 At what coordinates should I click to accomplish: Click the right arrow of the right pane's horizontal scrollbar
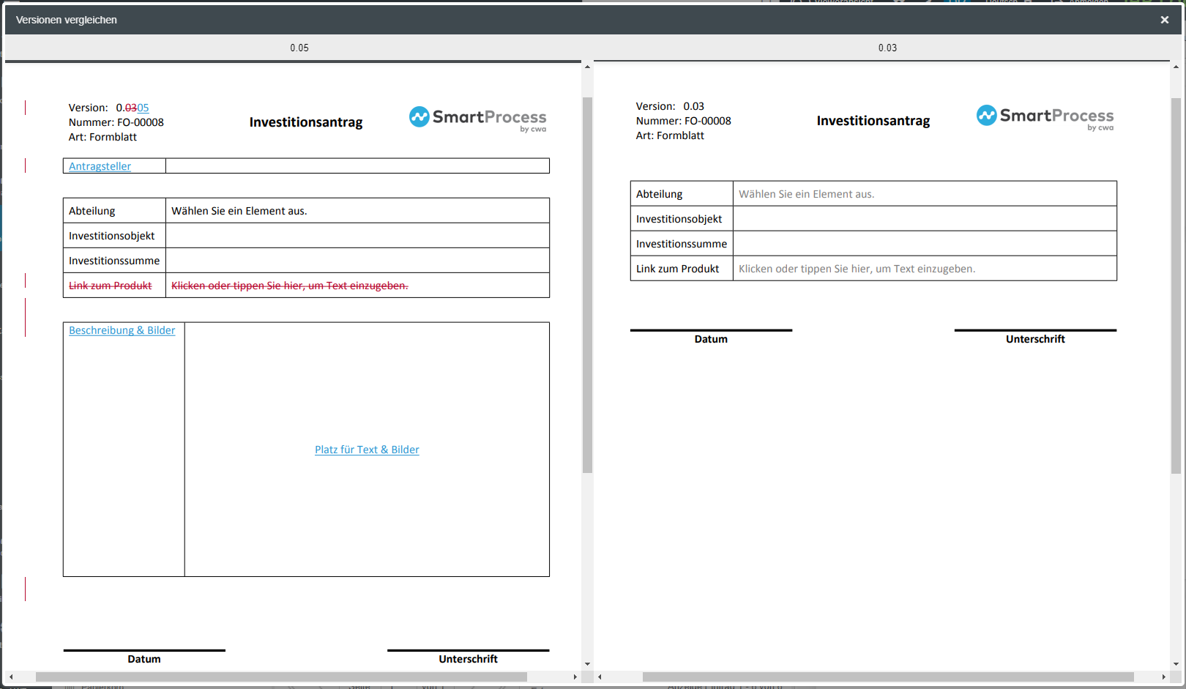pos(1164,677)
